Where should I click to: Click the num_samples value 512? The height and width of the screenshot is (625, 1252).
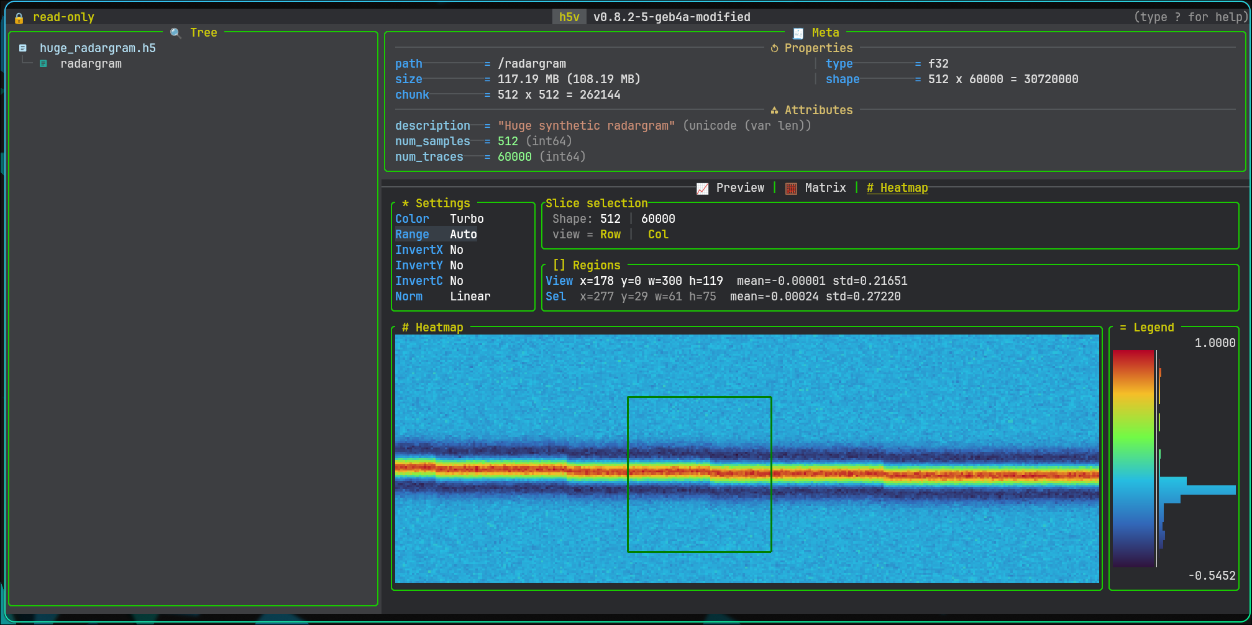click(508, 141)
